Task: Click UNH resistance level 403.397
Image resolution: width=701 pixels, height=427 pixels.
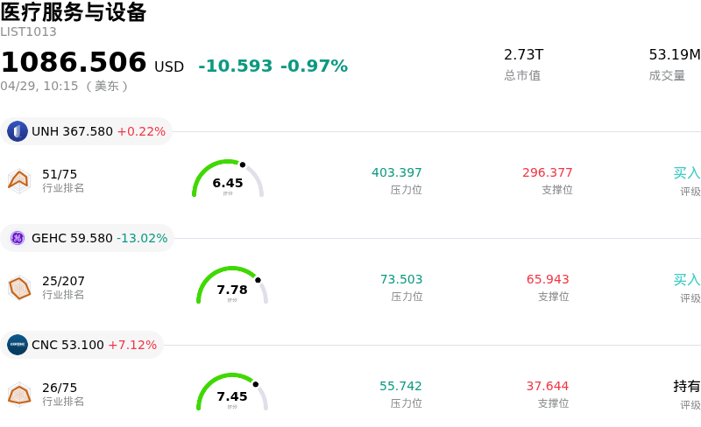Action: click(x=396, y=172)
